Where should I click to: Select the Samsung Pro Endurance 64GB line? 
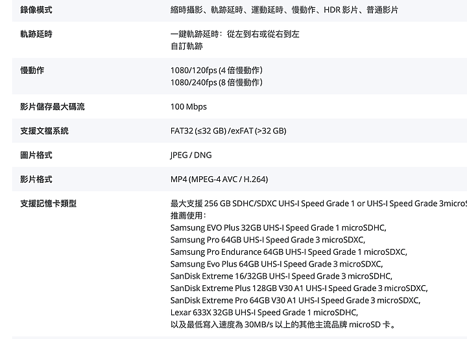[289, 252]
